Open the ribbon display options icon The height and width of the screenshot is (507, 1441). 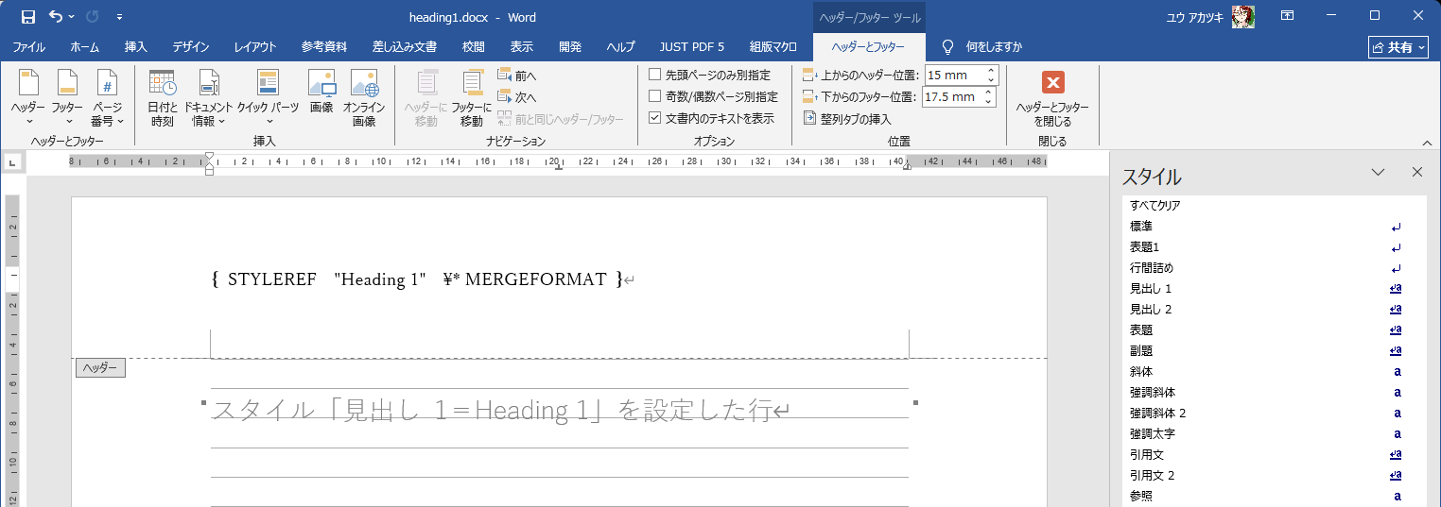pyautogui.click(x=1287, y=16)
